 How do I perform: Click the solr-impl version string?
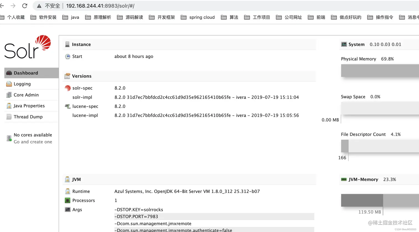(207, 97)
